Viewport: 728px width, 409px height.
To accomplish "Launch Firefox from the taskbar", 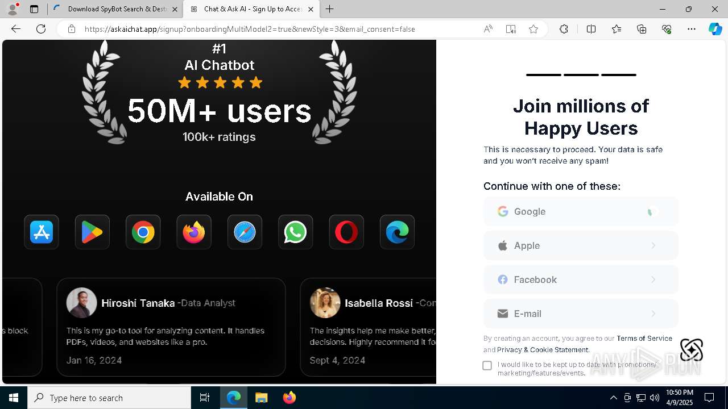I will tap(289, 398).
